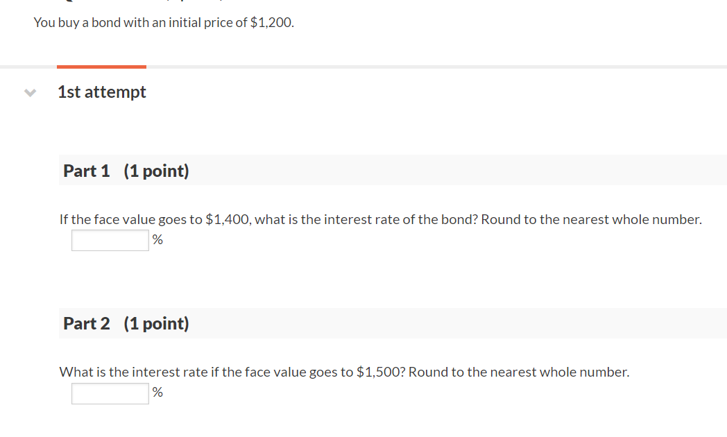Screen dimensions: 727x437
Task: Click the $1,400 face value text
Action: click(228, 219)
